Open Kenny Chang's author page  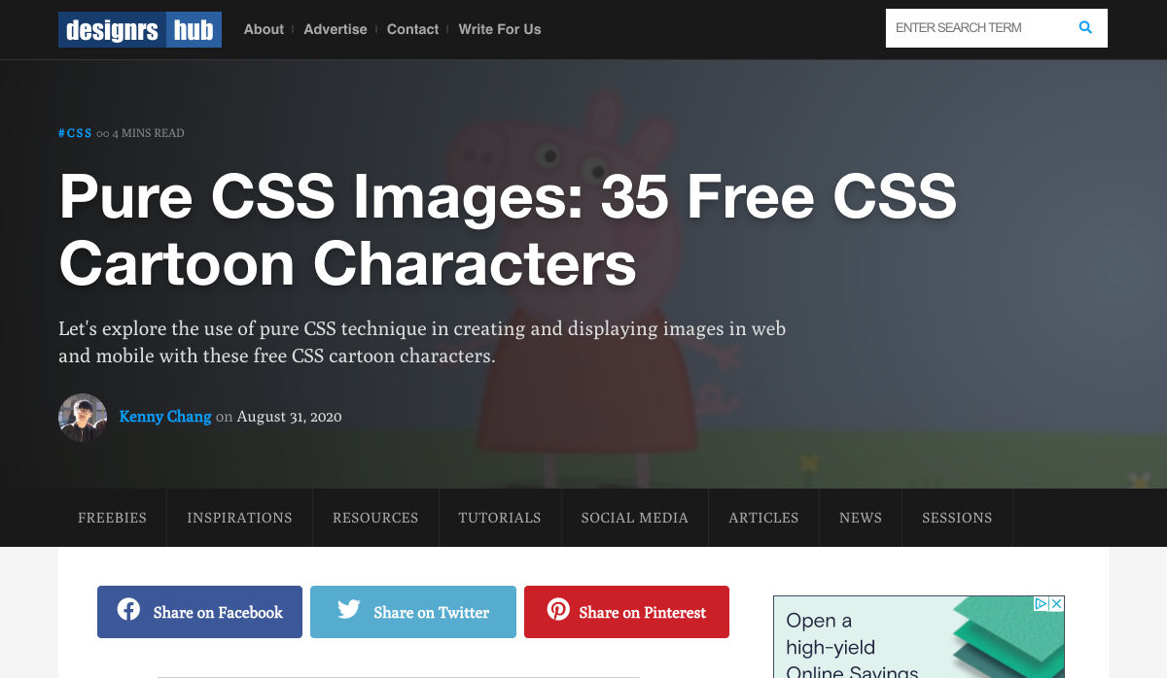click(165, 416)
